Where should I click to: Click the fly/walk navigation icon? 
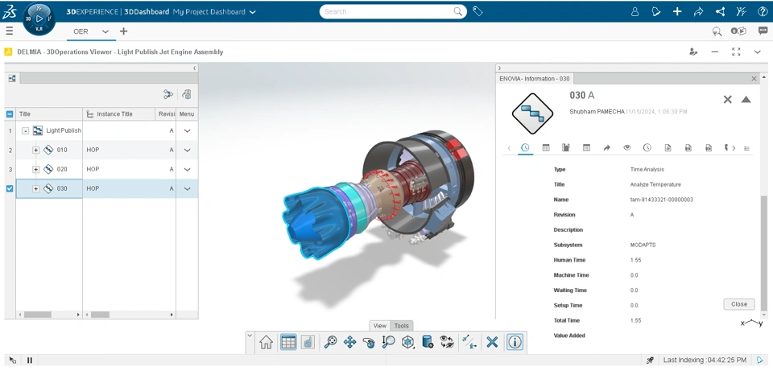pyautogui.click(x=469, y=342)
